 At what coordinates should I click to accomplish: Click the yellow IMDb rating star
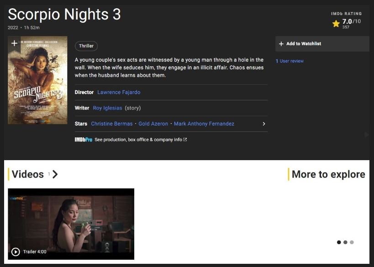click(336, 24)
